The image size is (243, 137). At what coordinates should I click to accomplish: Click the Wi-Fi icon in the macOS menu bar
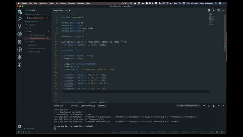(167, 3)
